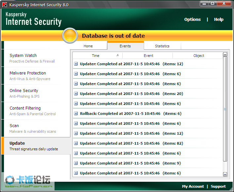Switch to the Home tab

coord(88,46)
